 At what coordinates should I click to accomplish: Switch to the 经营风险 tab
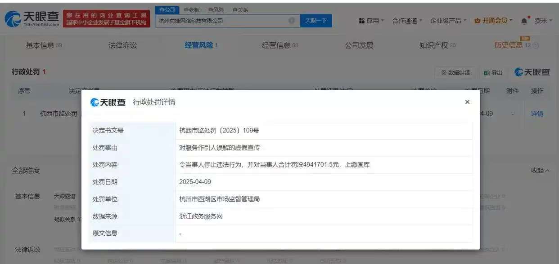pos(201,45)
